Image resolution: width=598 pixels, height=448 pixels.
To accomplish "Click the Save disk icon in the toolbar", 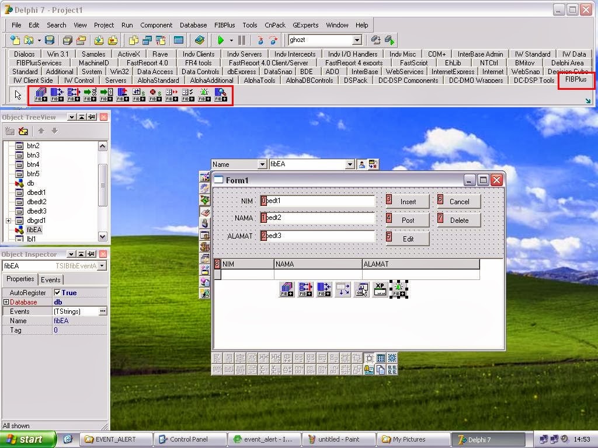I will pyautogui.click(x=49, y=40).
